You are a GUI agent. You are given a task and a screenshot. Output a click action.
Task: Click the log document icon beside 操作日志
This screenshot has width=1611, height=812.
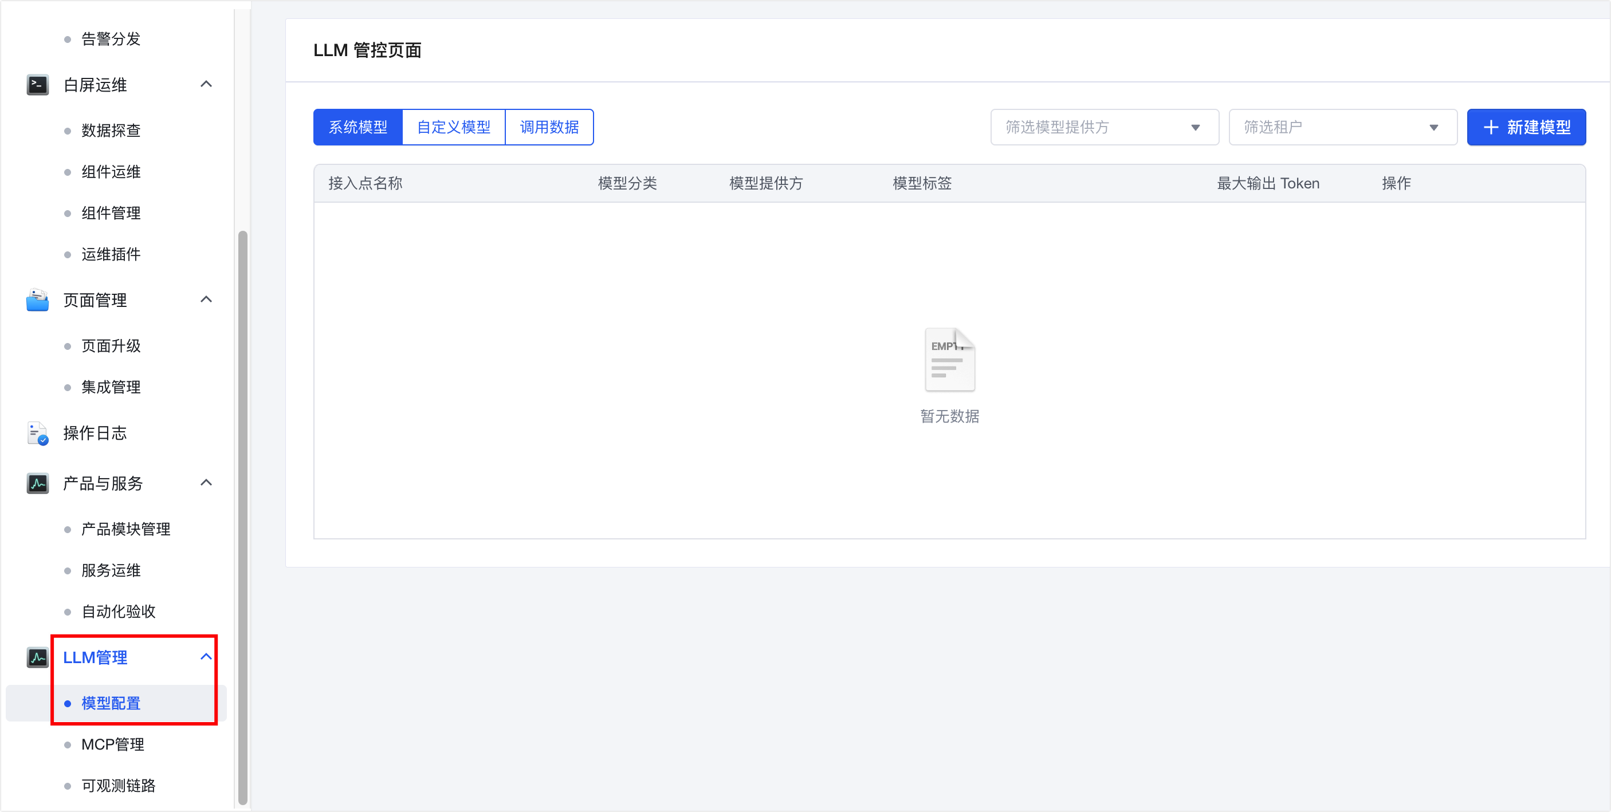[37, 433]
